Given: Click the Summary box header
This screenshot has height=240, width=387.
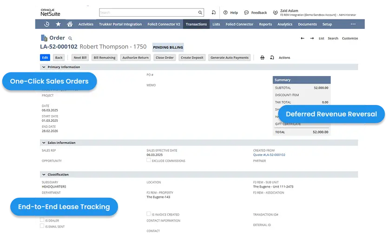Looking at the screenshot, I should coord(302,80).
